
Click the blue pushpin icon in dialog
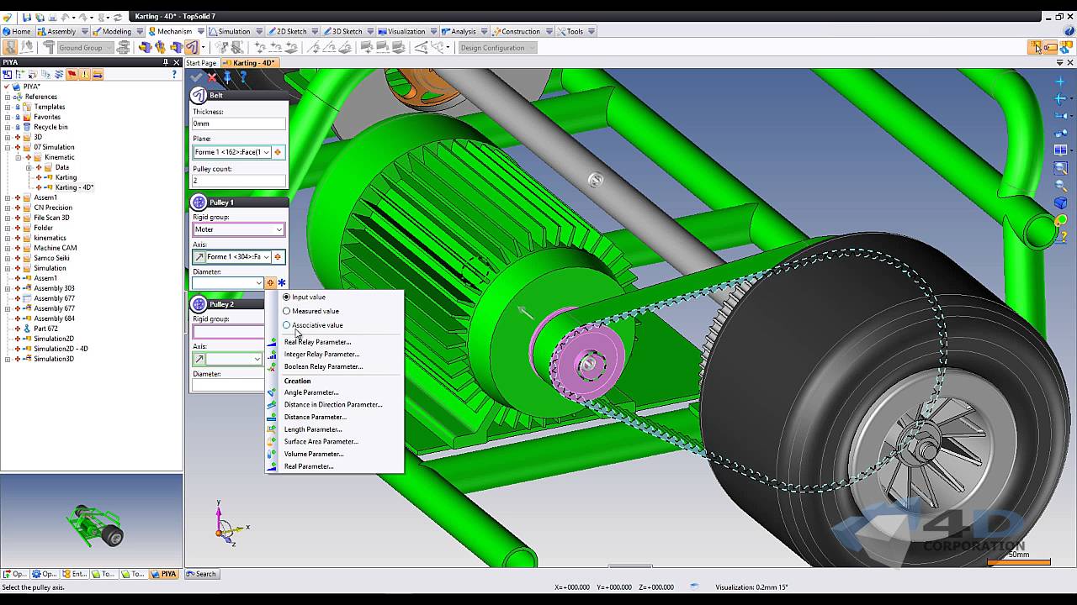pyautogui.click(x=227, y=77)
